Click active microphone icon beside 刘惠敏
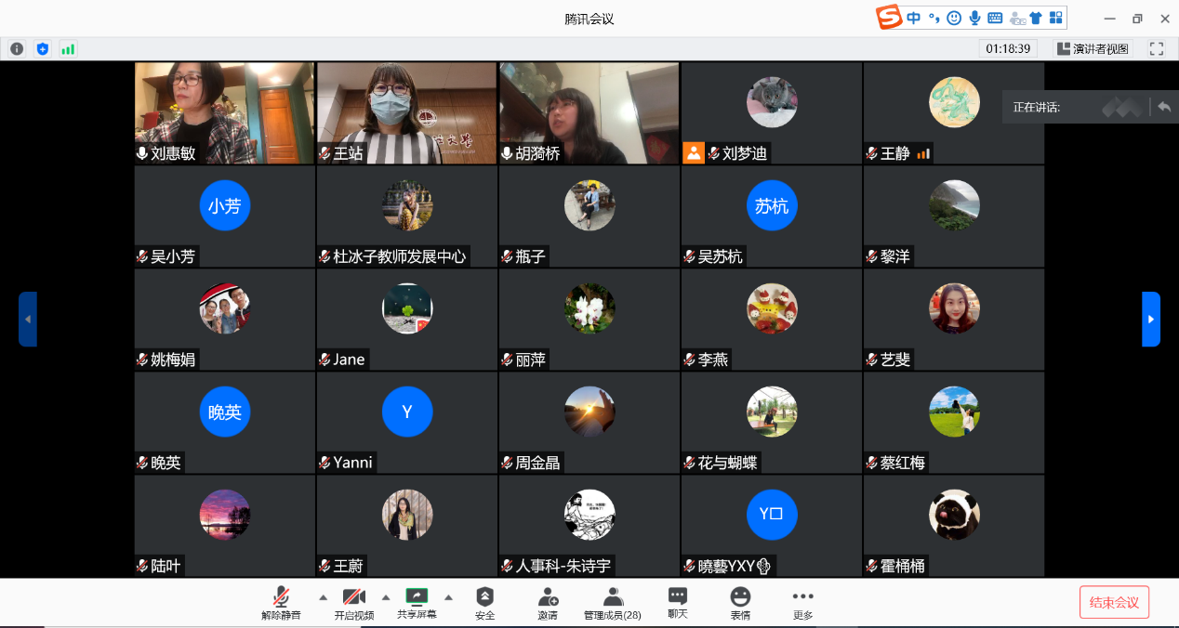Viewport: 1179px width, 628px height. click(x=142, y=153)
